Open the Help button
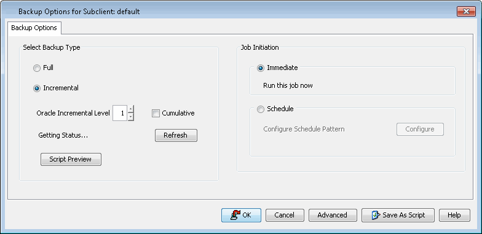This screenshot has width=482, height=234. coord(454,215)
